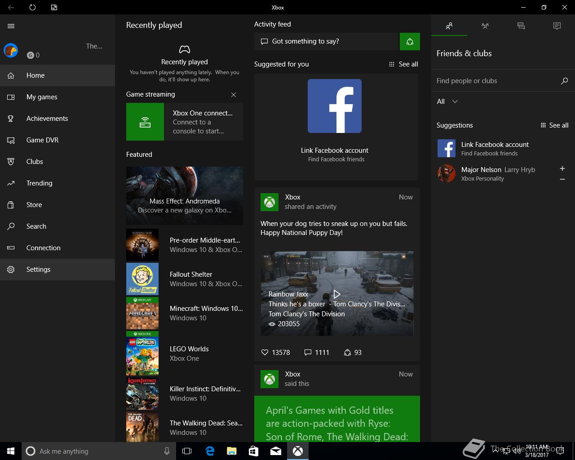
Task: Expand the All filter dropdown
Action: pos(447,102)
